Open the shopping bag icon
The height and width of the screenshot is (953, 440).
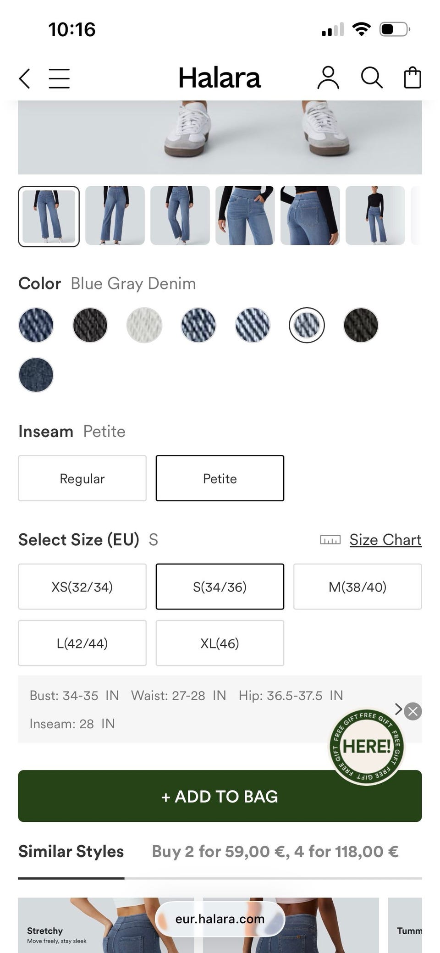412,78
